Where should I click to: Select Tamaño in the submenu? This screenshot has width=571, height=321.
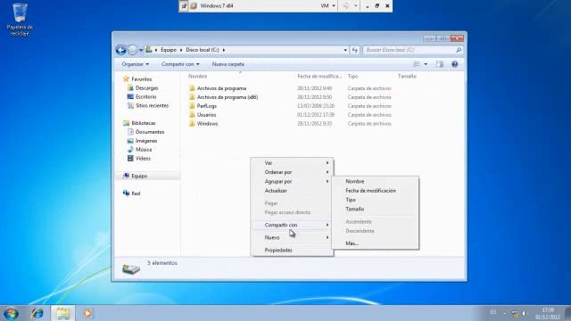(375, 210)
